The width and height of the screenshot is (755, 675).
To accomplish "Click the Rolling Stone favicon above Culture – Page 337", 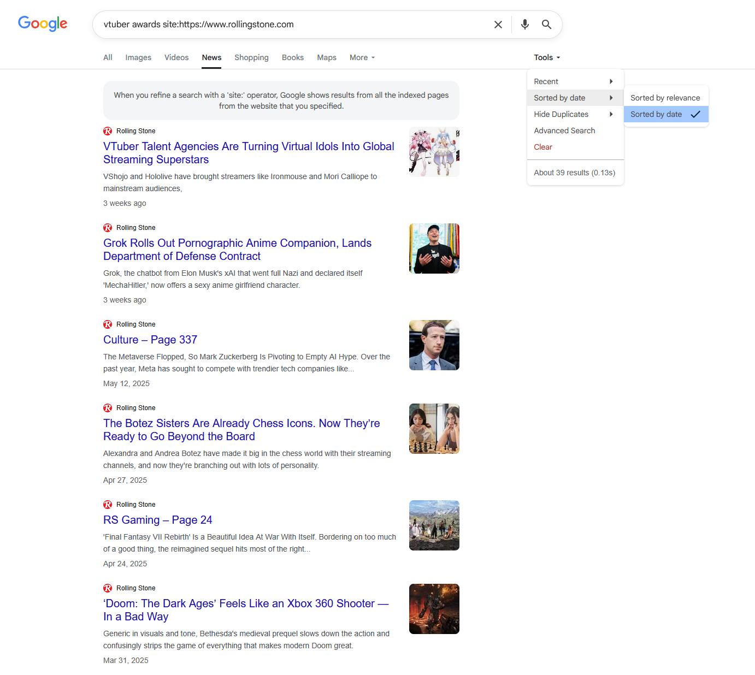I will (x=108, y=324).
